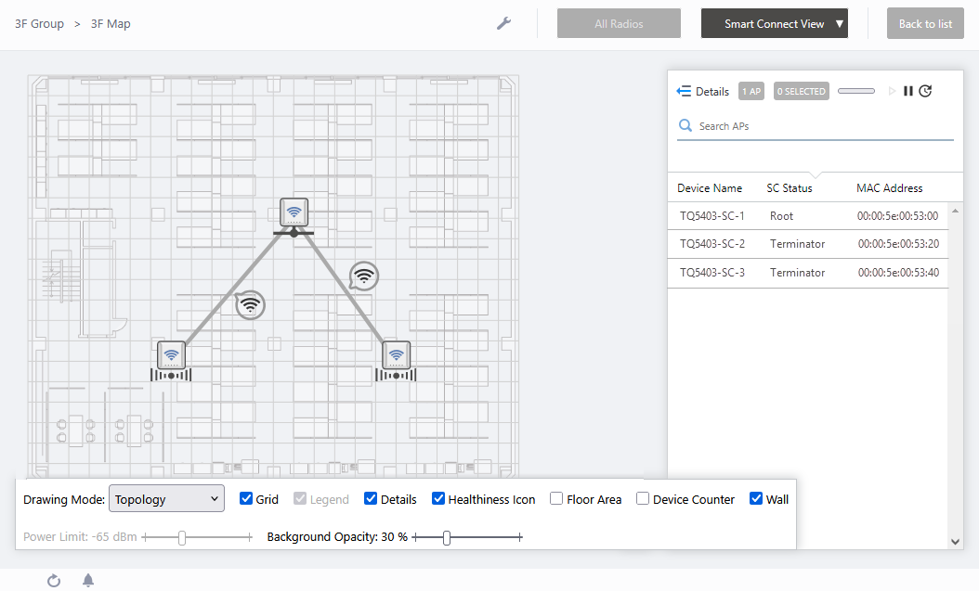Click the reload icon in bottom bar
This screenshot has height=591, width=979.
54,581
